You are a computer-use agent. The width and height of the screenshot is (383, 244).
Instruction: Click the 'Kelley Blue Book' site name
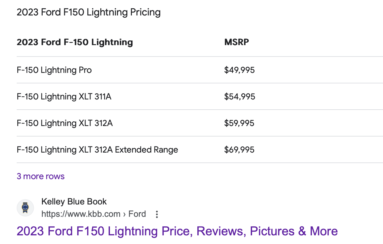click(x=74, y=202)
